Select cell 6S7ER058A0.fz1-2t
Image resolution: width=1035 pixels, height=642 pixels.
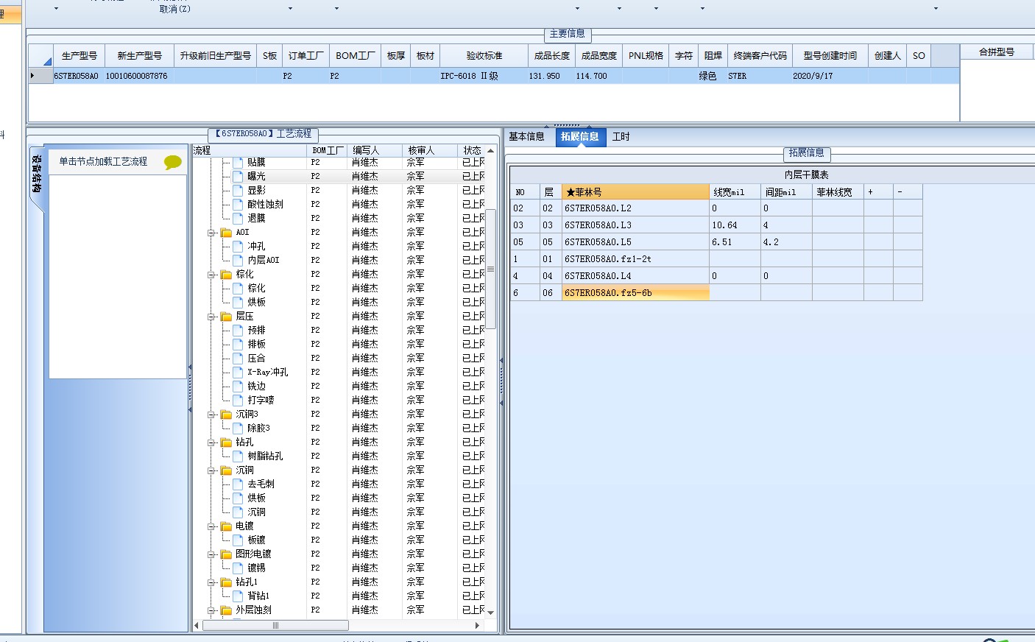tap(636, 259)
